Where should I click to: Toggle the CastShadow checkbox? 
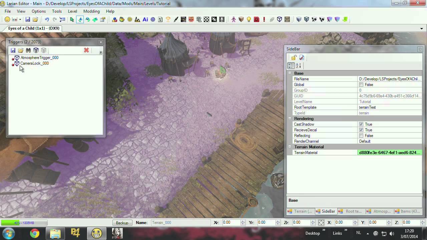(361, 124)
